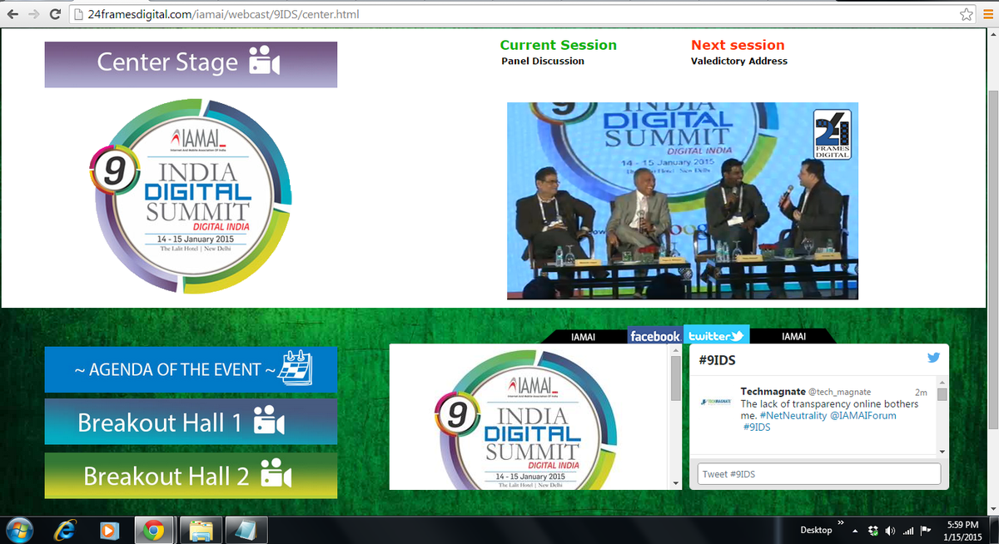
Task: Open the Chrome menu icon
Action: click(987, 15)
